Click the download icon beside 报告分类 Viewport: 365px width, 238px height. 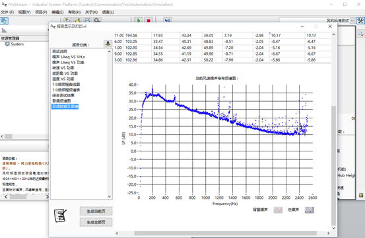click(108, 44)
